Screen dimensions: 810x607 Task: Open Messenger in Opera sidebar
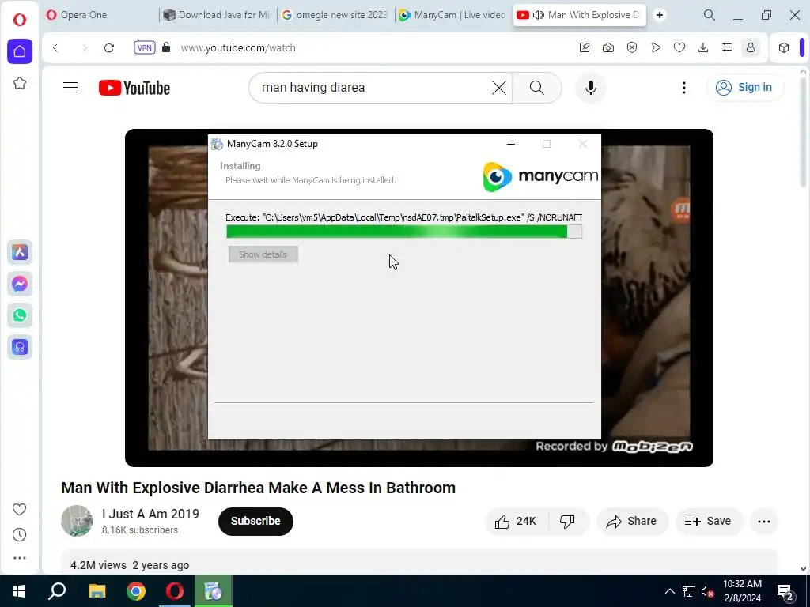pos(20,284)
